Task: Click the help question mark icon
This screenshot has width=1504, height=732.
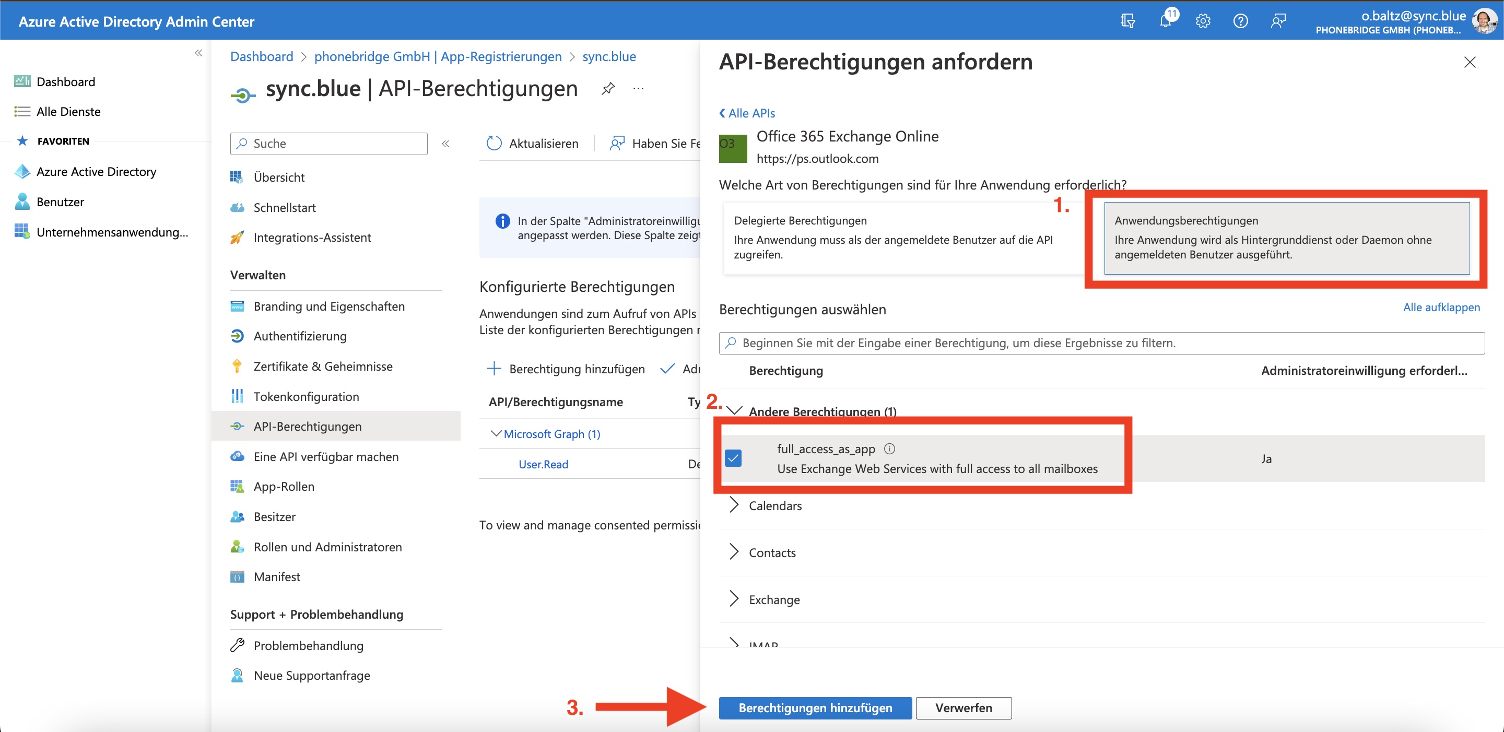Action: coord(1240,21)
